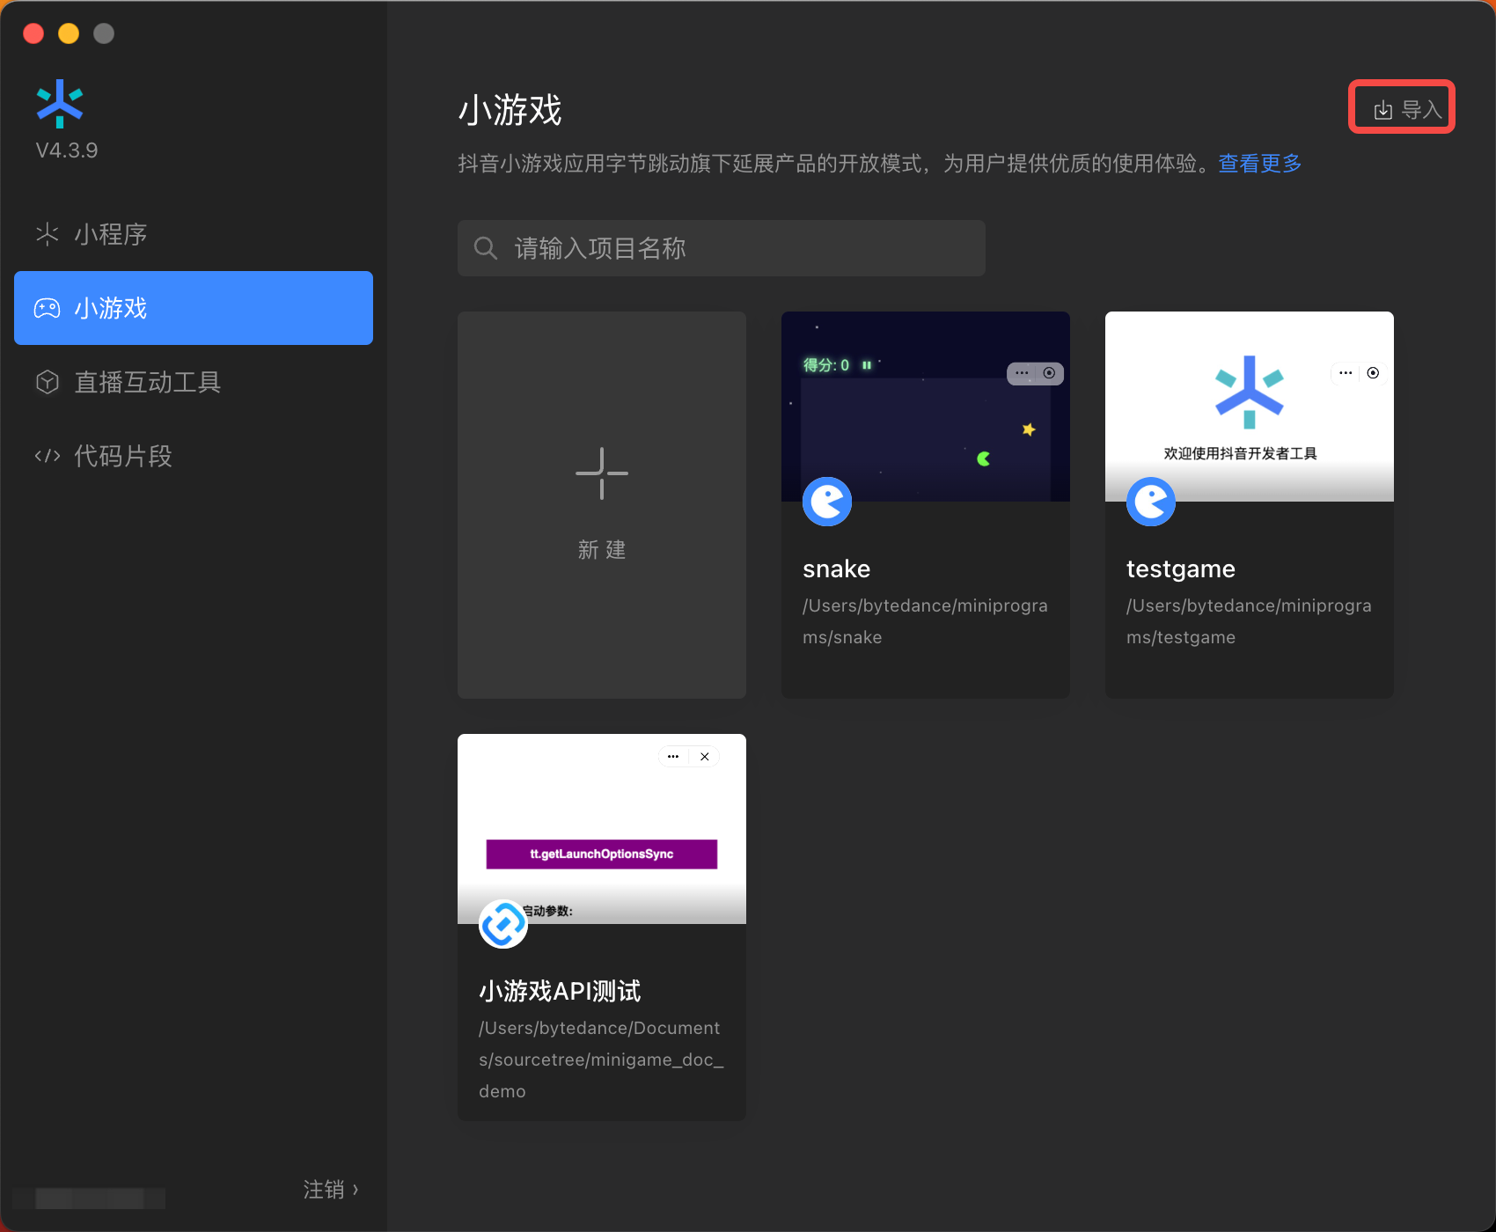1496x1232 pixels.
Task: Click the plus icon on 新建 card
Action: pos(602,473)
